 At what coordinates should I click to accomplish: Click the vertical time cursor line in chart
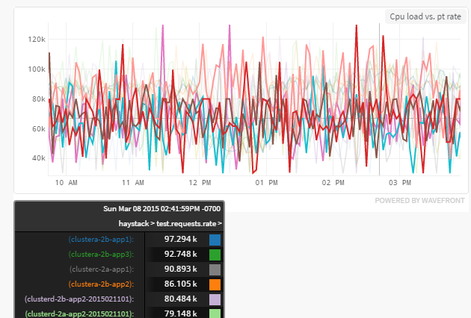(x=379, y=99)
